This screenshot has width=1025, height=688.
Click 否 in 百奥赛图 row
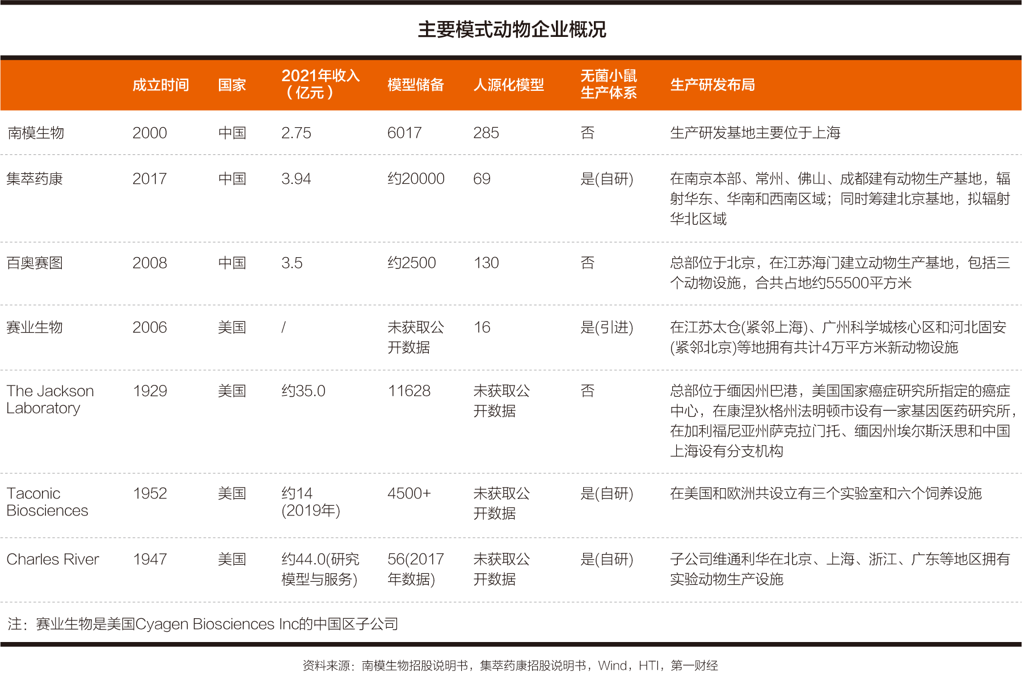pyautogui.click(x=588, y=263)
